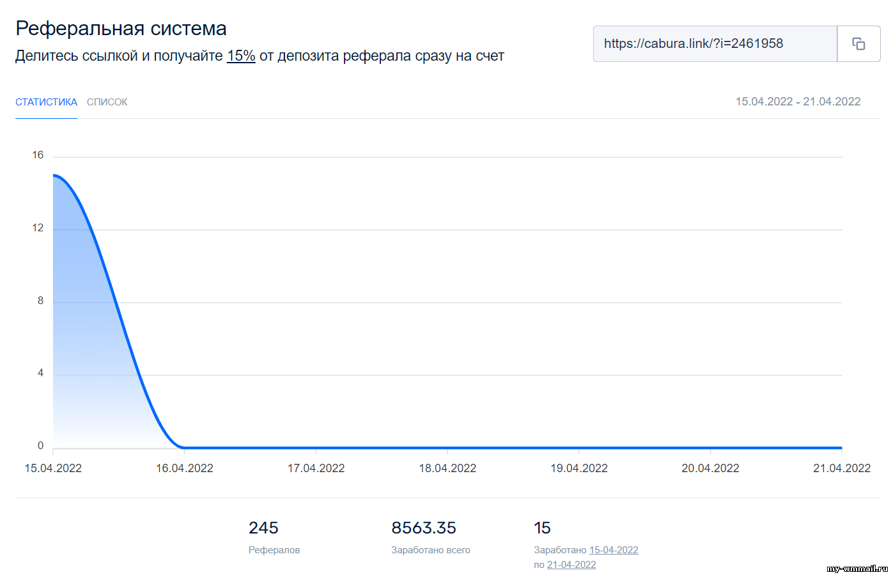This screenshot has width=891, height=575.
Task: Copy the referral link with the copy icon
Action: point(858,43)
